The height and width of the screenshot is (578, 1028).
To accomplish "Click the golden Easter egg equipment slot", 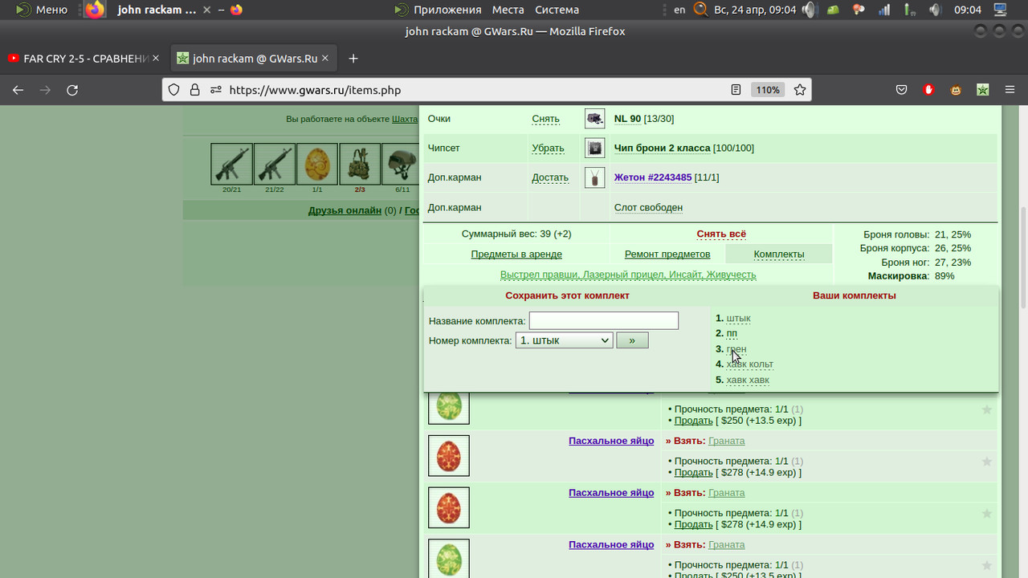I will (x=317, y=164).
